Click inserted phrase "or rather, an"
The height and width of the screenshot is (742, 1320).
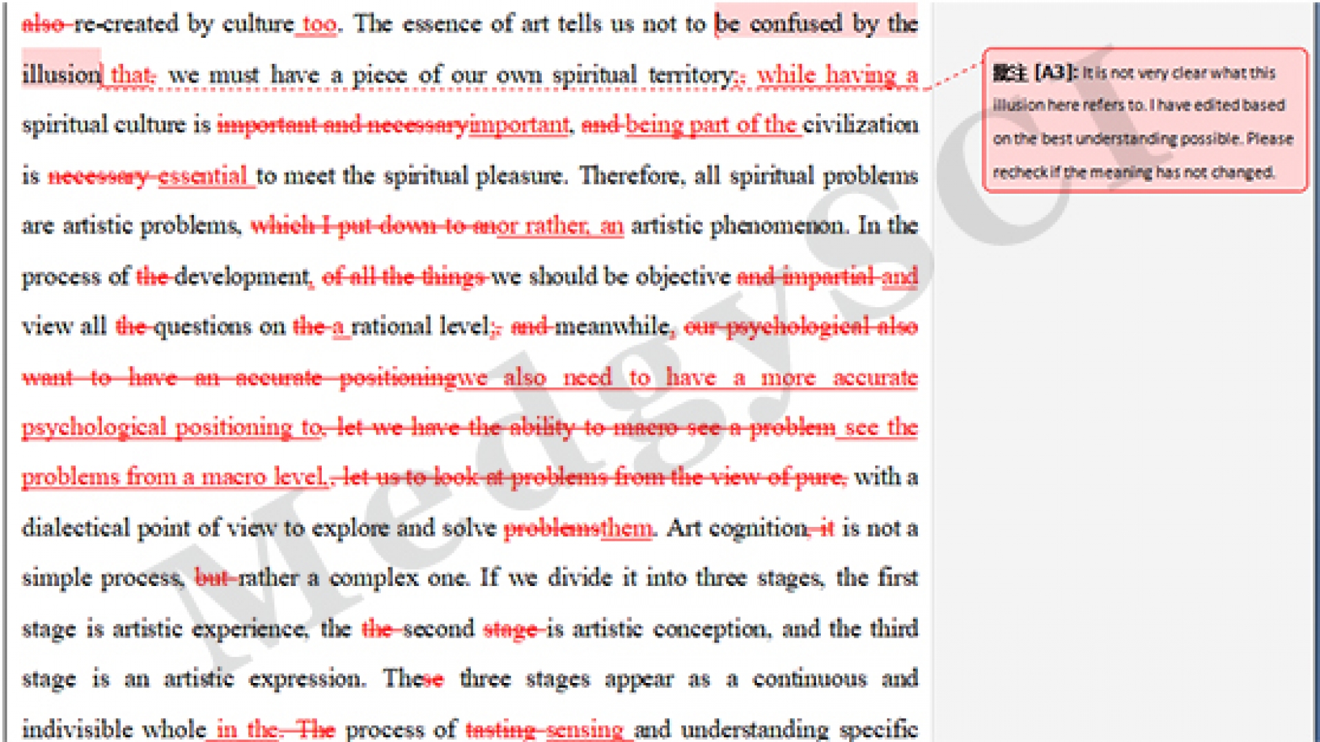(x=560, y=226)
